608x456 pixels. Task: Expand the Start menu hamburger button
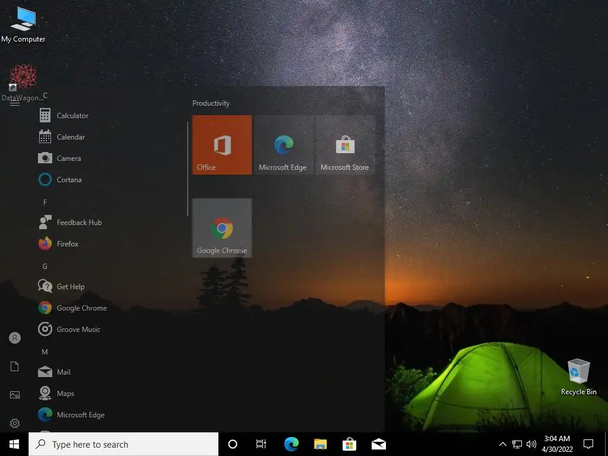(15, 103)
